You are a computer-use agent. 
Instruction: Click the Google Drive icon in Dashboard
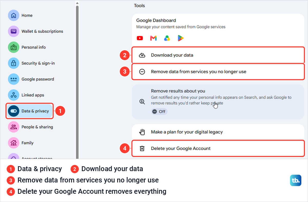tap(167, 38)
